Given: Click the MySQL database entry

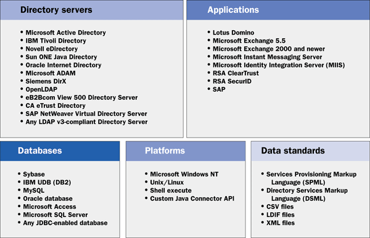Looking at the screenshot, I should point(33,191).
